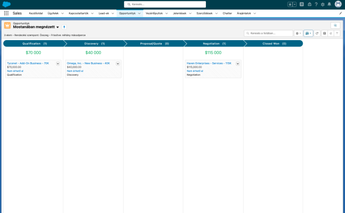Viewport: 345px width, 213px height.
Task: Click the Keresés a listában search field
Action: [270, 33]
